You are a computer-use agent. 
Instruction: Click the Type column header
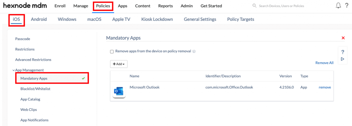point(304,76)
